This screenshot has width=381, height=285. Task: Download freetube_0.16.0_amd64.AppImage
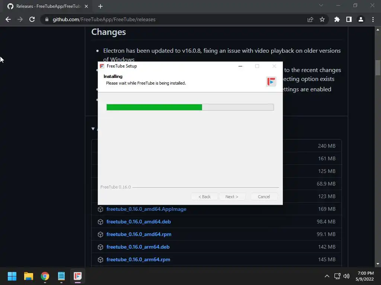tap(146, 209)
